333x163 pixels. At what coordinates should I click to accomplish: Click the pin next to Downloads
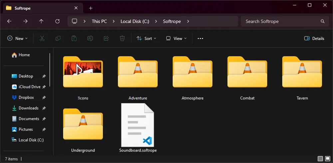pos(44,108)
